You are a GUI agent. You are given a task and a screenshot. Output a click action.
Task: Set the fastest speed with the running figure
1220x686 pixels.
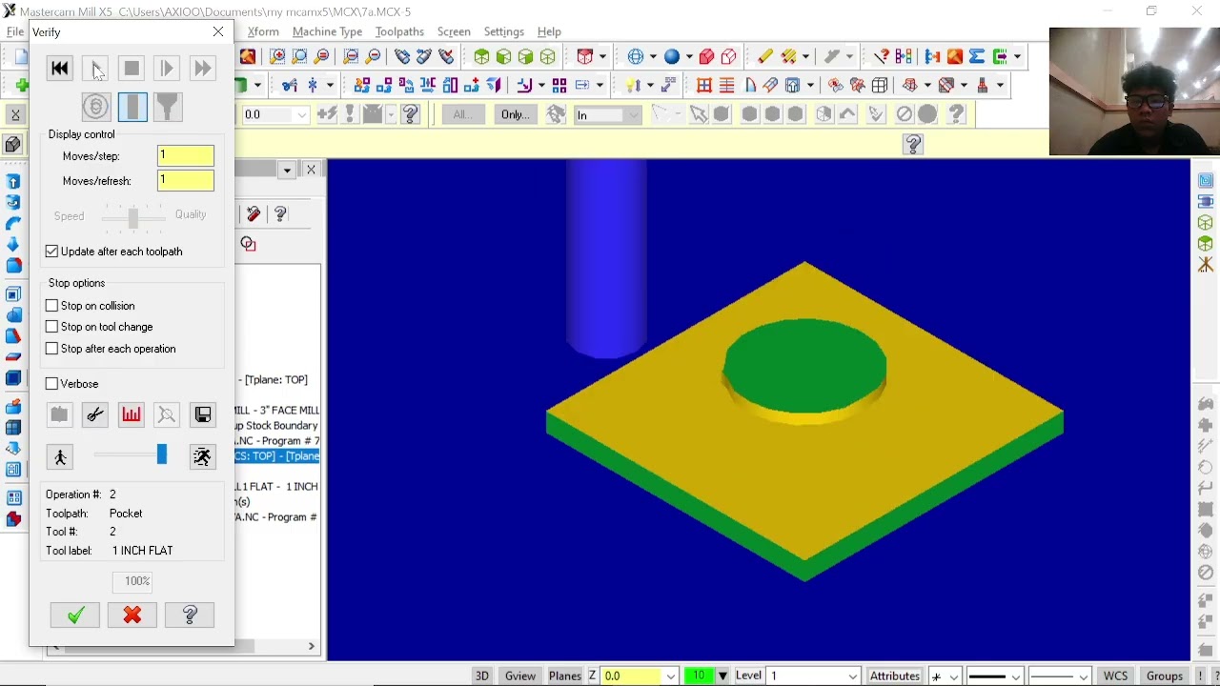(203, 457)
